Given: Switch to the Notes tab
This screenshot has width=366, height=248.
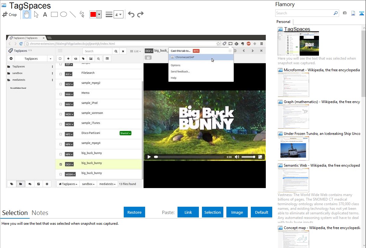Looking at the screenshot, I should pyautogui.click(x=40, y=213).
